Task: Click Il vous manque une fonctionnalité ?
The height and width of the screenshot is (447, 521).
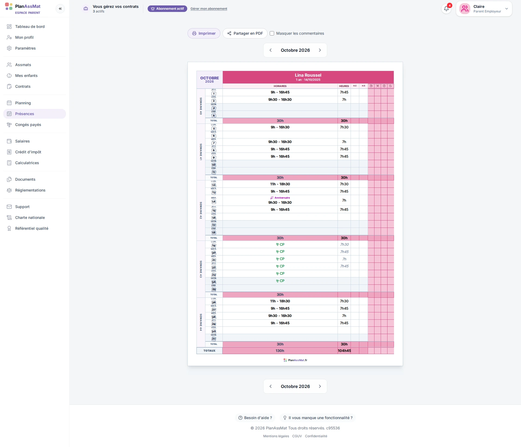Action: pyautogui.click(x=318, y=418)
